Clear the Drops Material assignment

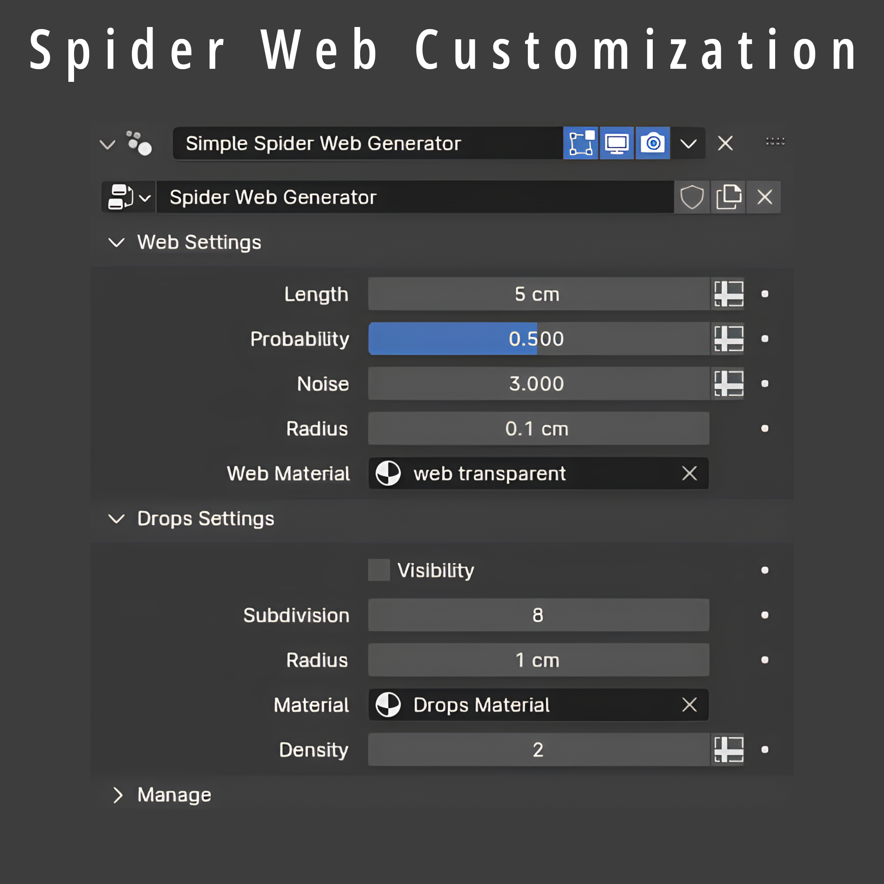click(690, 705)
